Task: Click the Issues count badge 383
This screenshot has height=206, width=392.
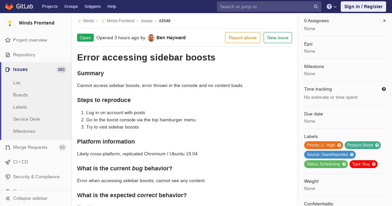Action: (61, 70)
